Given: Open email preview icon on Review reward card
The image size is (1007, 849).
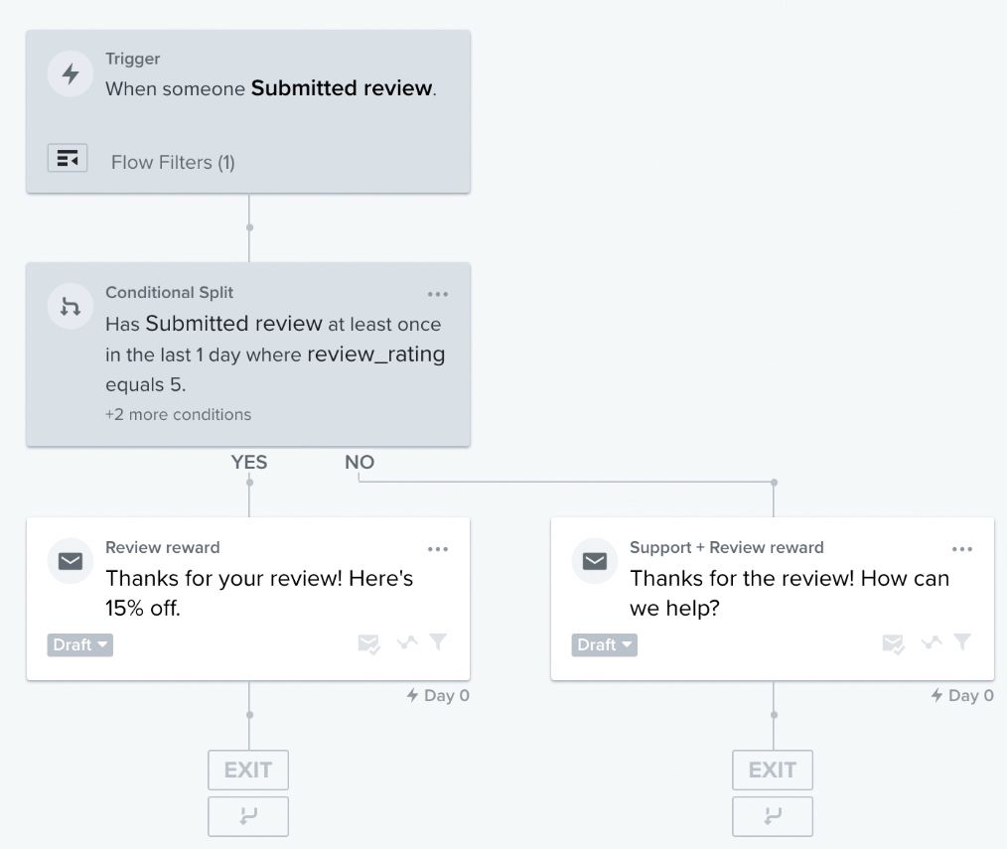Looking at the screenshot, I should coord(369,643).
